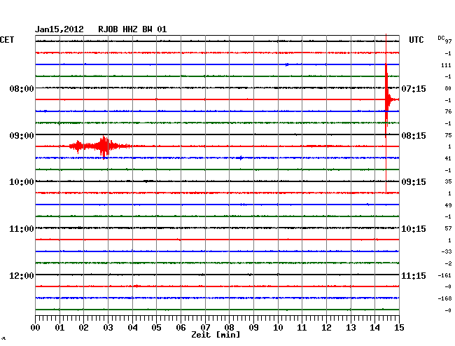Click the "CET" timezone label
Image resolution: width=455 pixels, height=346 pixels.
pyautogui.click(x=7, y=40)
